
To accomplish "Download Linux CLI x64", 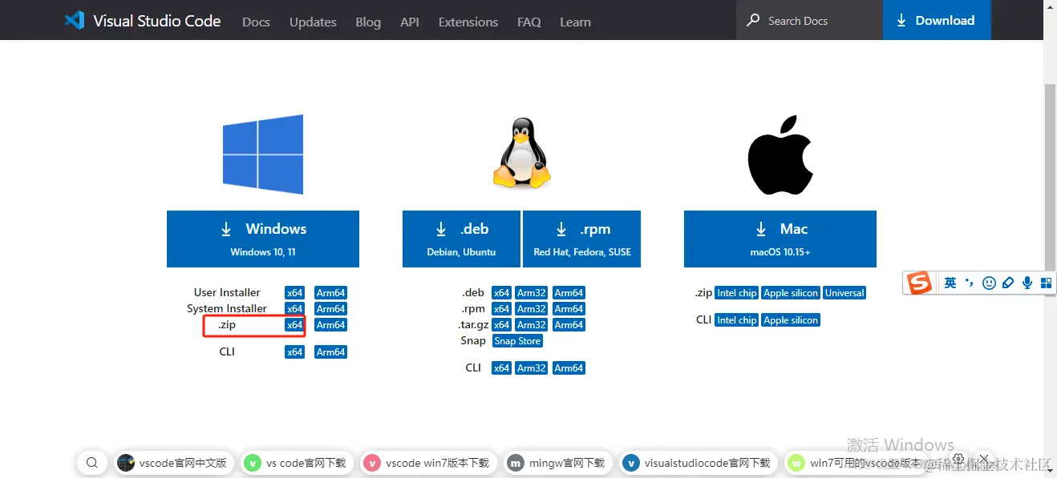I will [502, 368].
